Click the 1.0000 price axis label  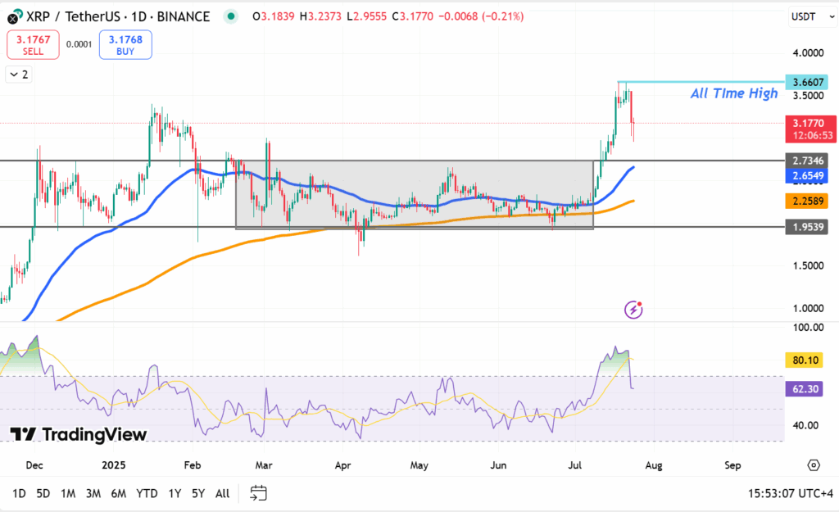coord(808,308)
